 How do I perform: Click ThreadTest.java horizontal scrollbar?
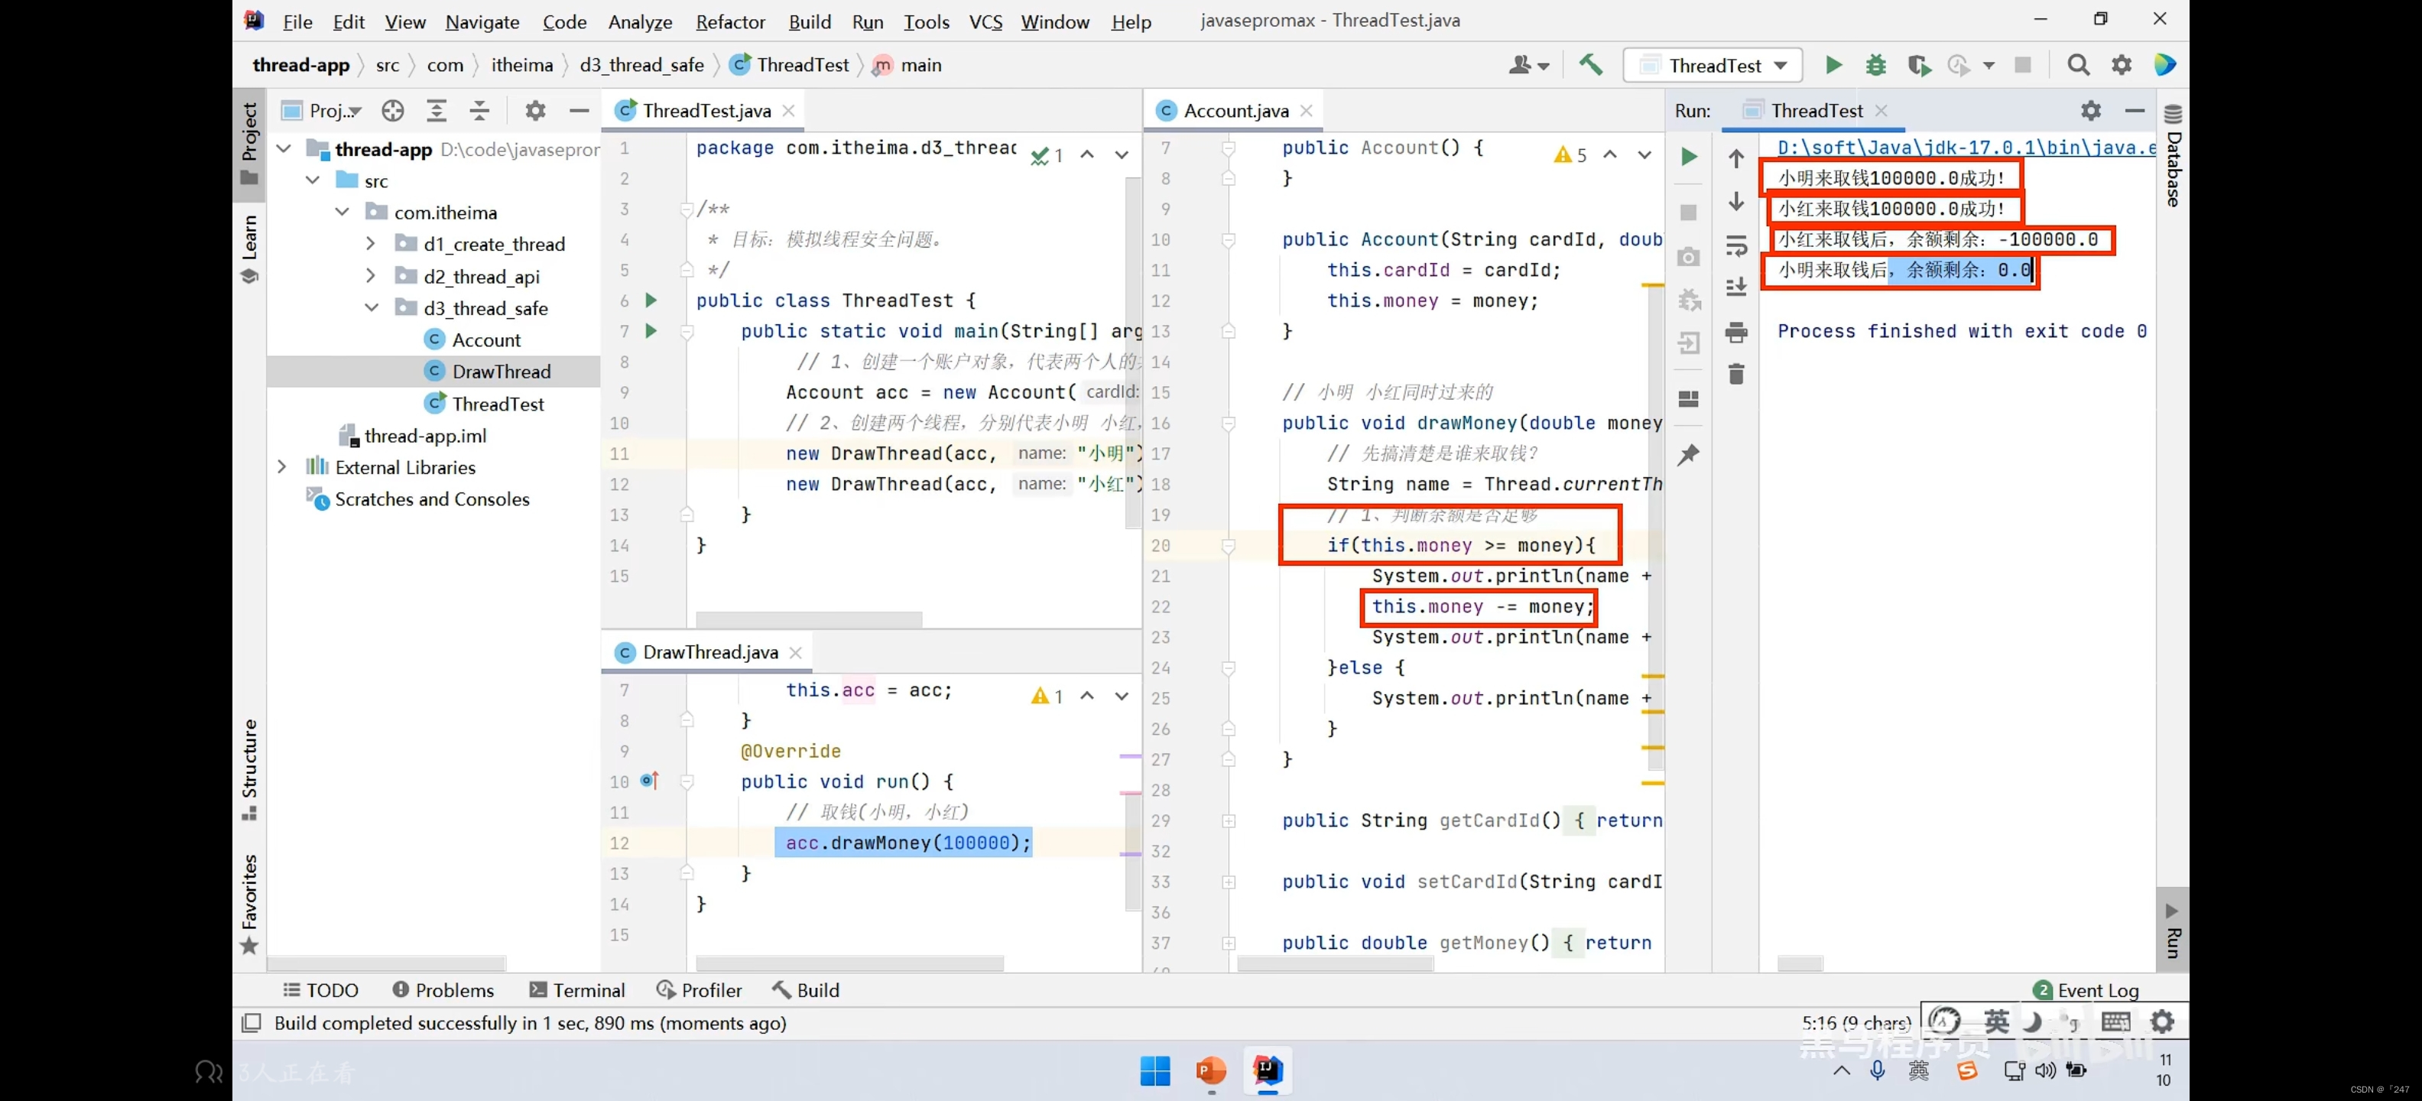tap(809, 619)
